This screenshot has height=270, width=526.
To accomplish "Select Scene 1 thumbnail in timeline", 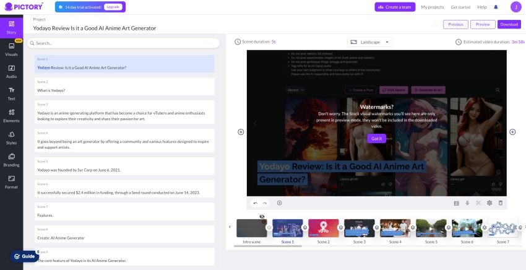I will coord(288,228).
